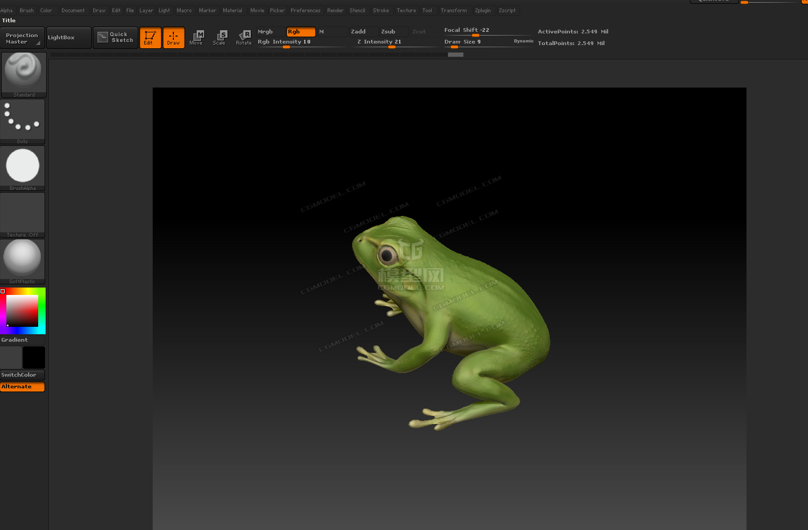The width and height of the screenshot is (808, 530).
Task: Open the Color menu
Action: tap(46, 11)
